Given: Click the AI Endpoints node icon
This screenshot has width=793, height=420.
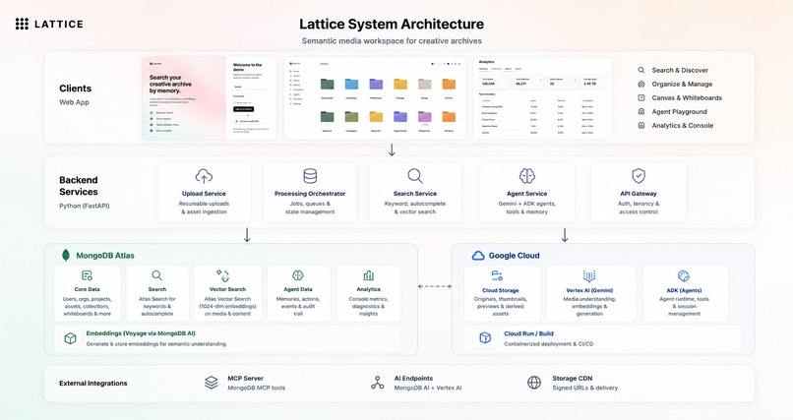Looking at the screenshot, I should point(377,383).
